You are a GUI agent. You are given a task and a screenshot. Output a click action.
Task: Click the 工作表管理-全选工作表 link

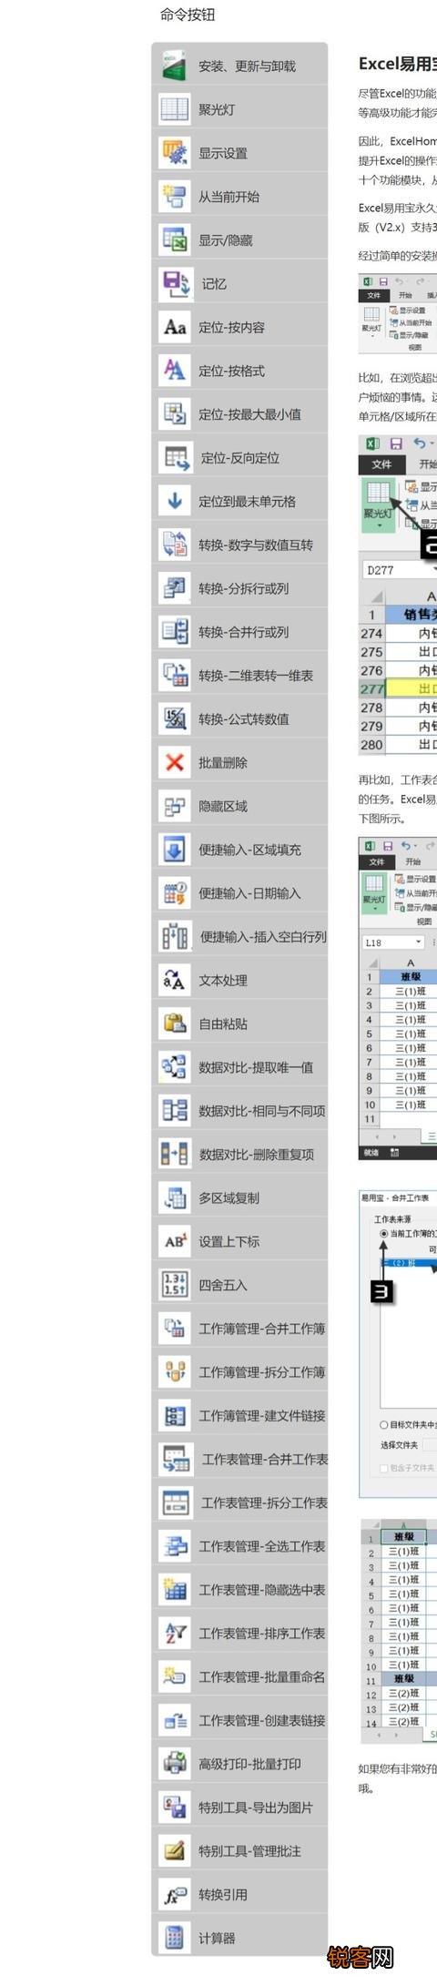coord(262,1546)
